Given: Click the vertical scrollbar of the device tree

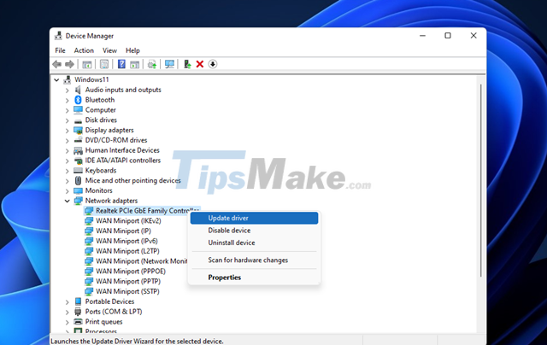Looking at the screenshot, I should click(x=480, y=180).
